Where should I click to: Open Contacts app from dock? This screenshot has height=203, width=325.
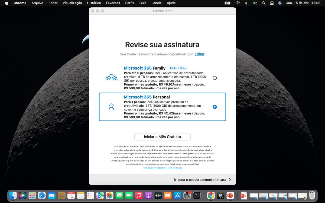61,195
